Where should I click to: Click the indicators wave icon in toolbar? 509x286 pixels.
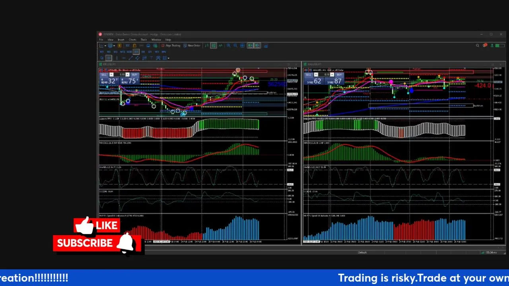[220, 46]
